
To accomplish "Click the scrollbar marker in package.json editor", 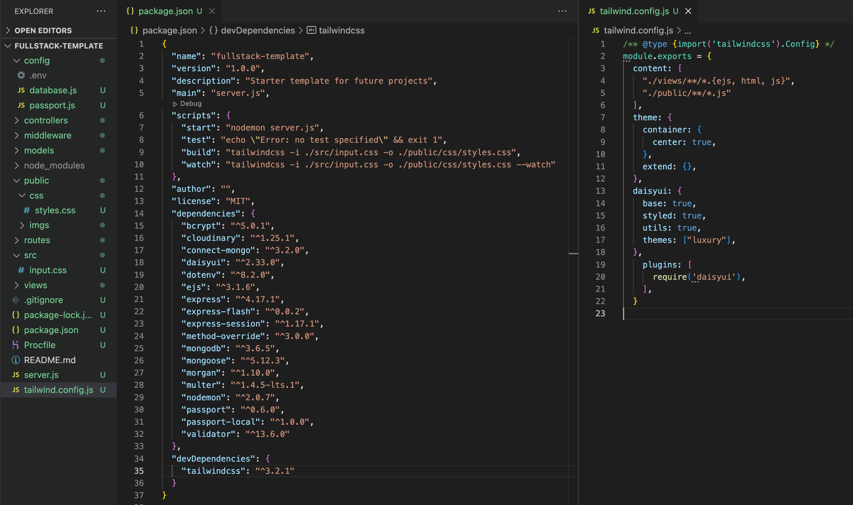I will pos(573,254).
